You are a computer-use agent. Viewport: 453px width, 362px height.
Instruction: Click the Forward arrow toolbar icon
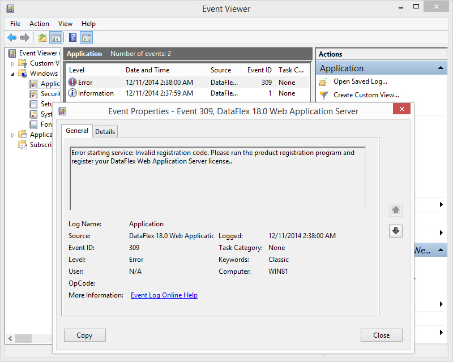tap(25, 37)
